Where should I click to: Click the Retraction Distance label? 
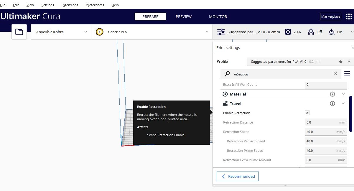pos(238,122)
